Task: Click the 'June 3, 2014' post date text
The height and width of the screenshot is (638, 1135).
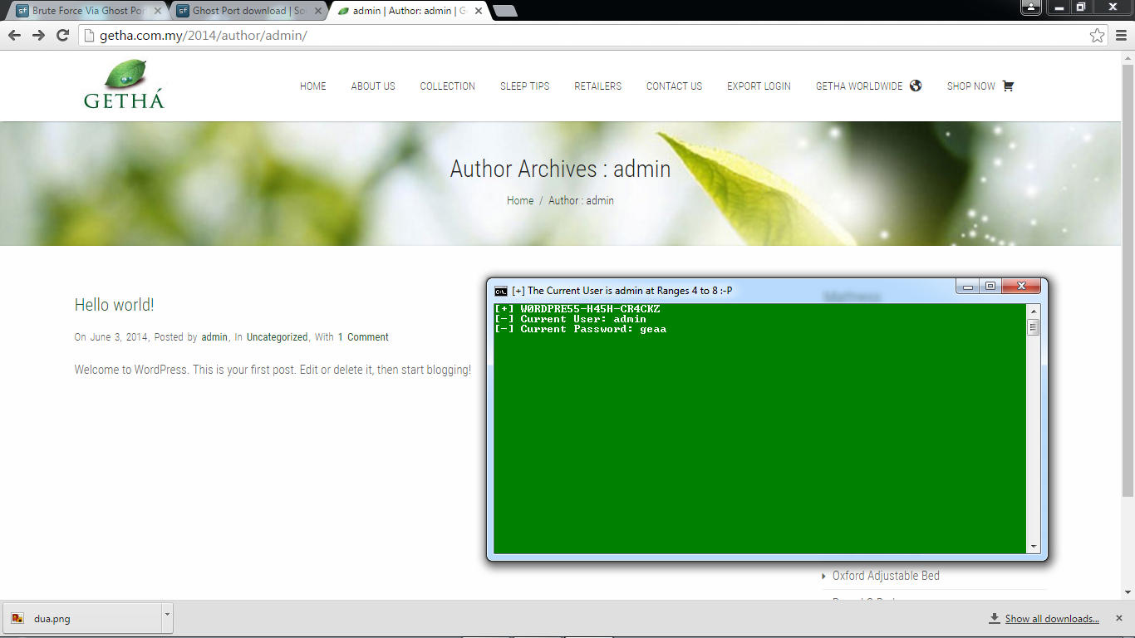Action: click(119, 337)
